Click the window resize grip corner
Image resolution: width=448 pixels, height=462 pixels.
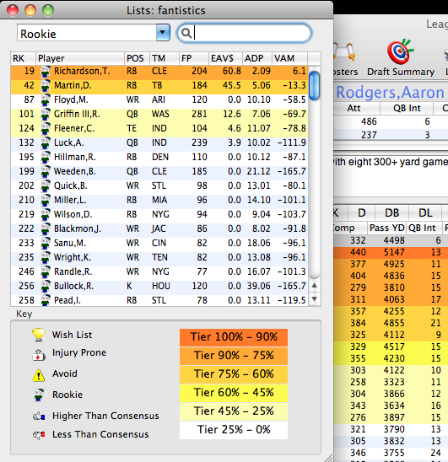[329, 458]
